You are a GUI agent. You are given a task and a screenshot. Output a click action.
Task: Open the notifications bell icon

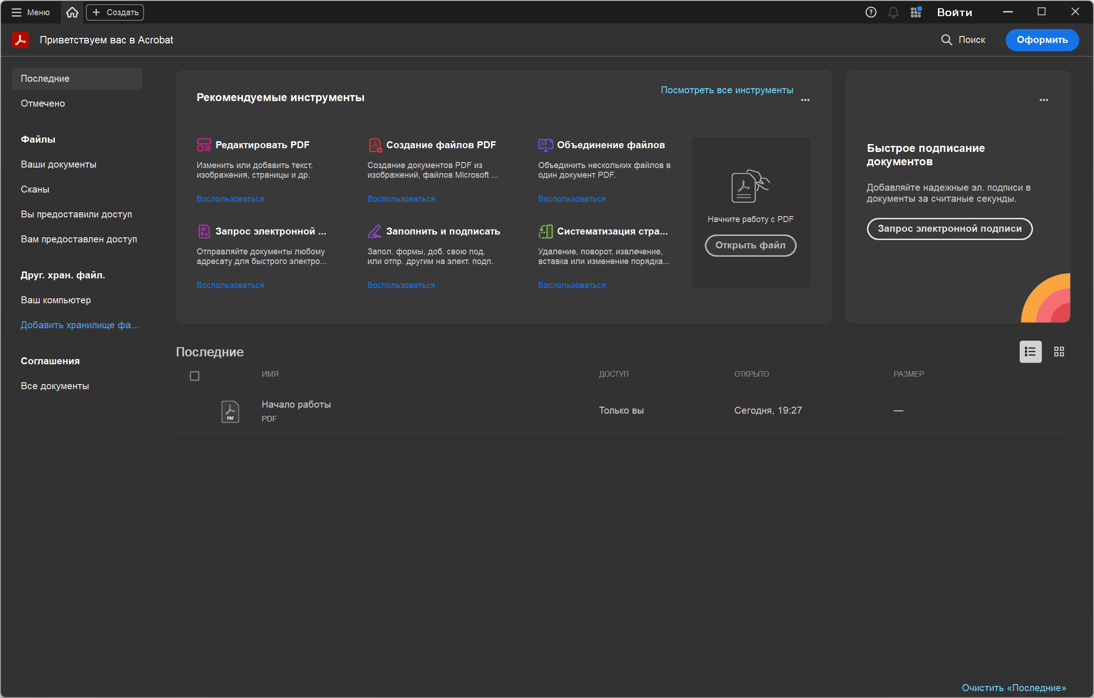(893, 12)
